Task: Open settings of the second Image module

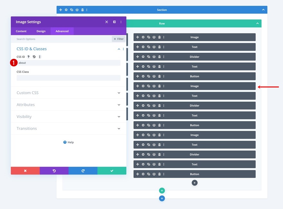Action: (x=143, y=86)
